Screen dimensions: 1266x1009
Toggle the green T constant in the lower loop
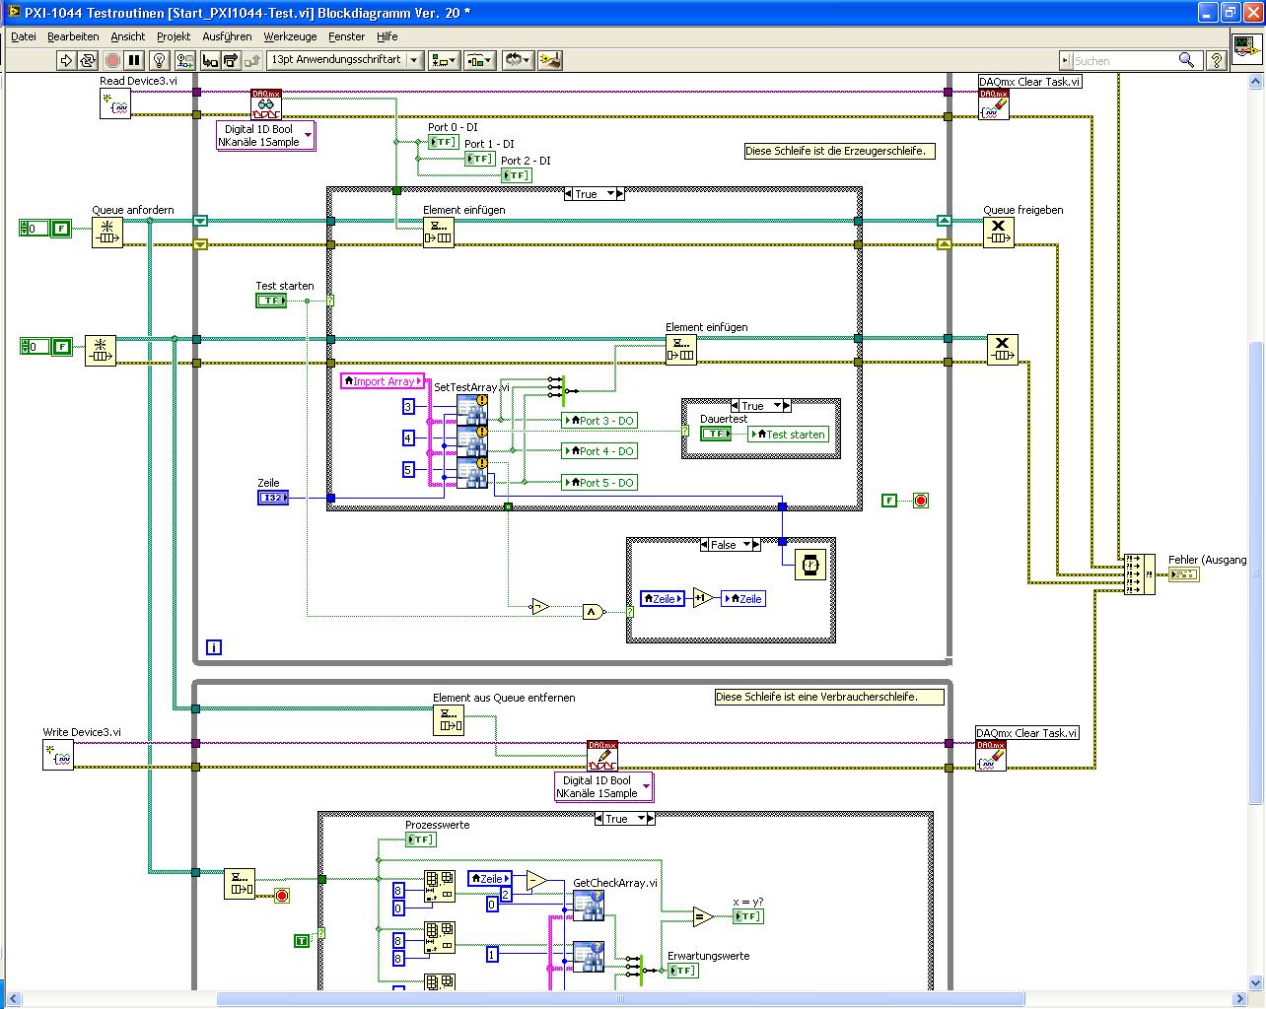tap(302, 941)
